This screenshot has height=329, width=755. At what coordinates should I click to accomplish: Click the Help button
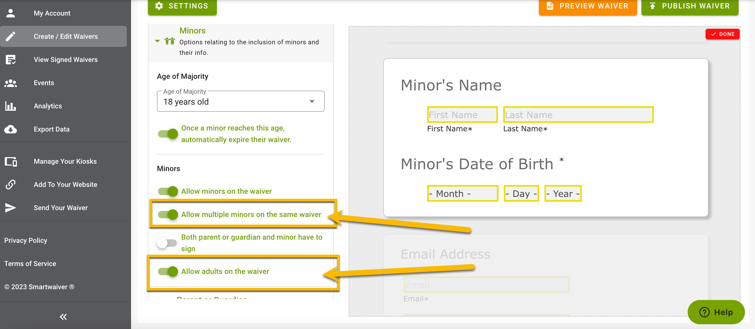tap(716, 312)
